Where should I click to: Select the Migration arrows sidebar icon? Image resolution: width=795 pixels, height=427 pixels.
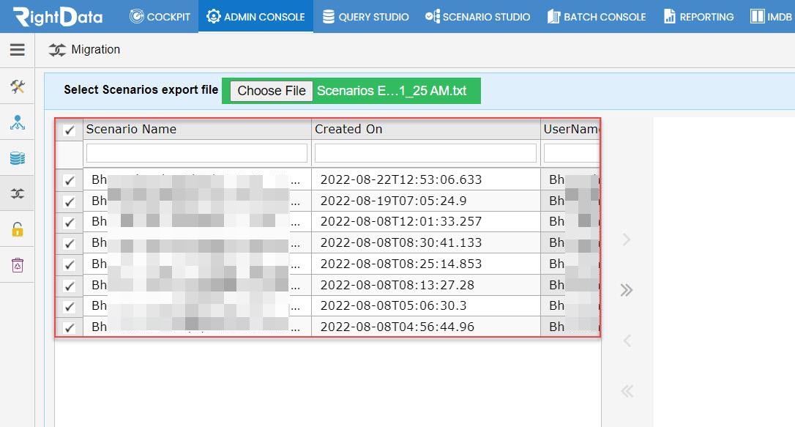18,193
